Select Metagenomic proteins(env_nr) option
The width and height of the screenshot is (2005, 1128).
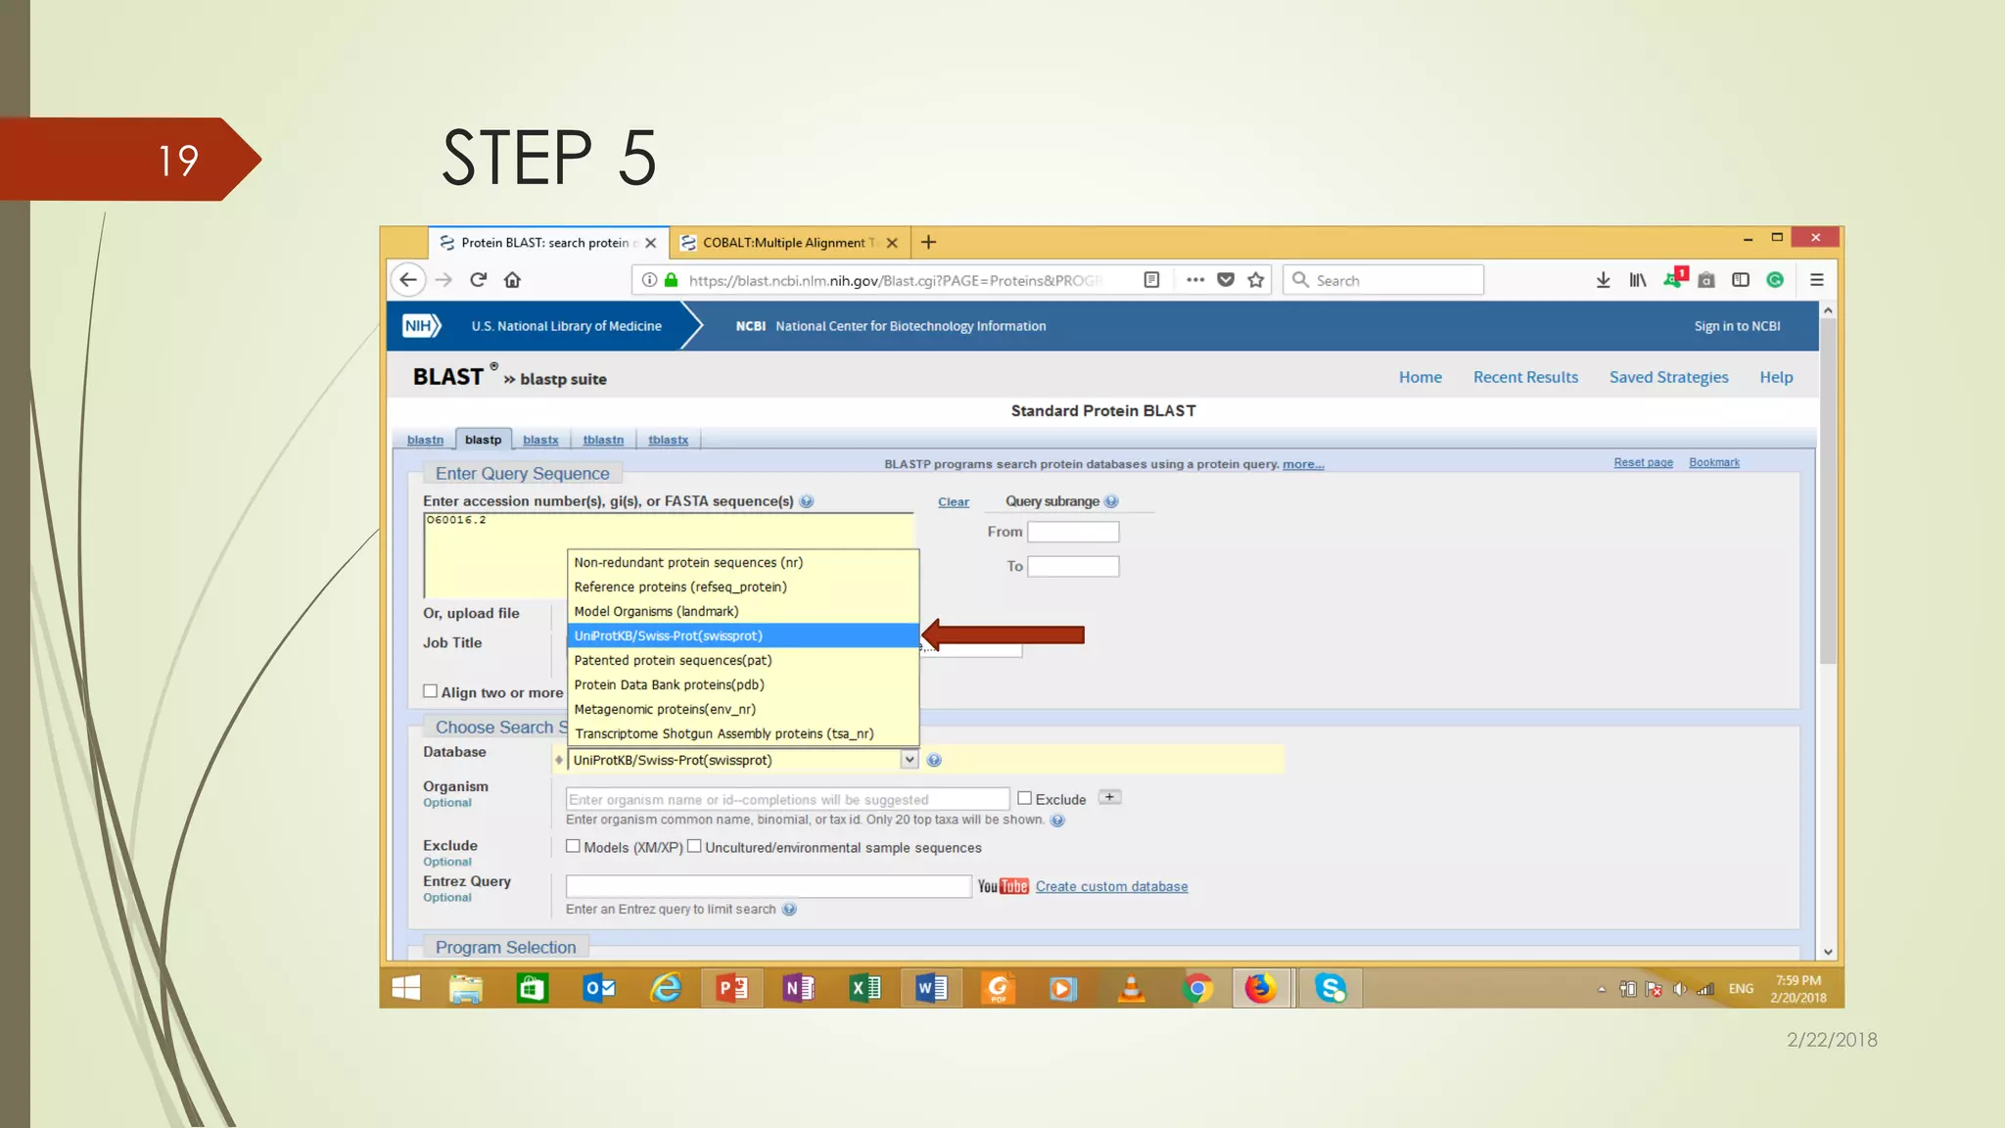(743, 709)
